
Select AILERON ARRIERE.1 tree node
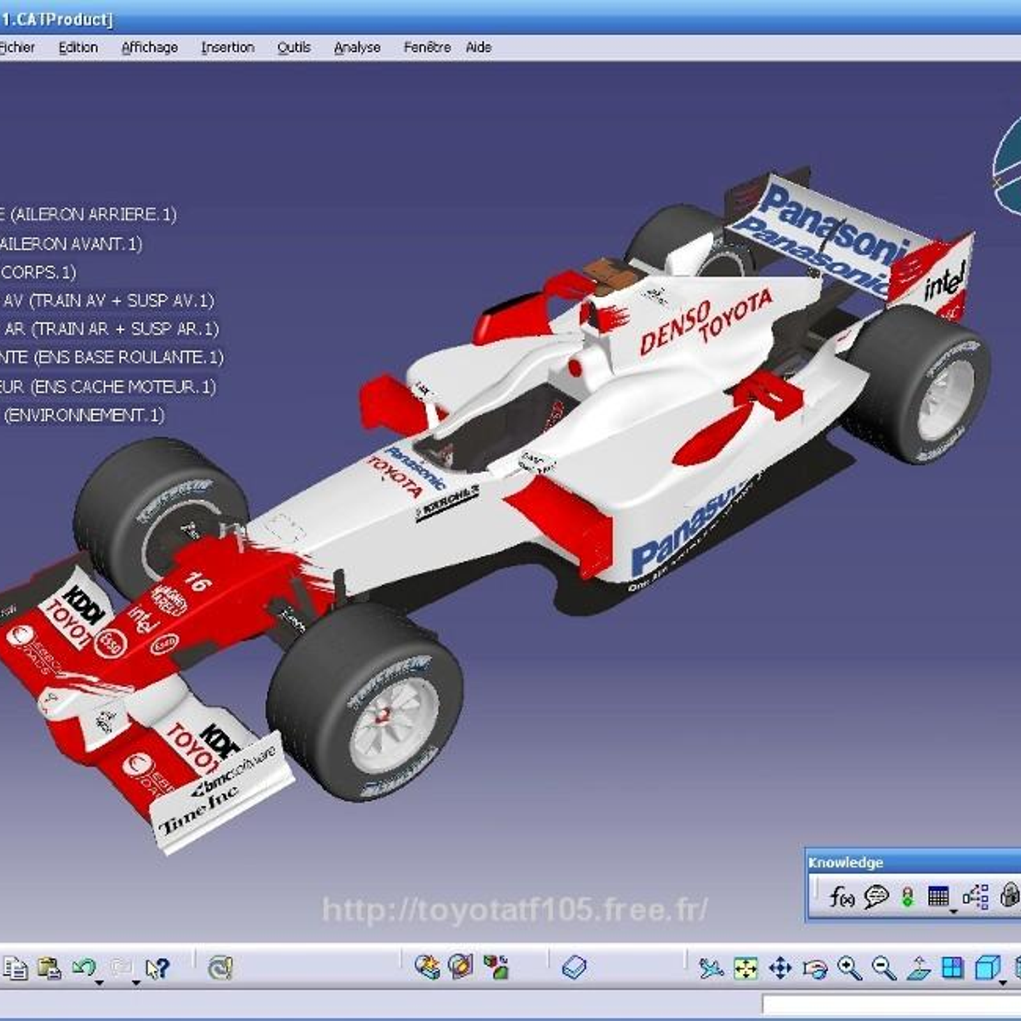coord(89,214)
